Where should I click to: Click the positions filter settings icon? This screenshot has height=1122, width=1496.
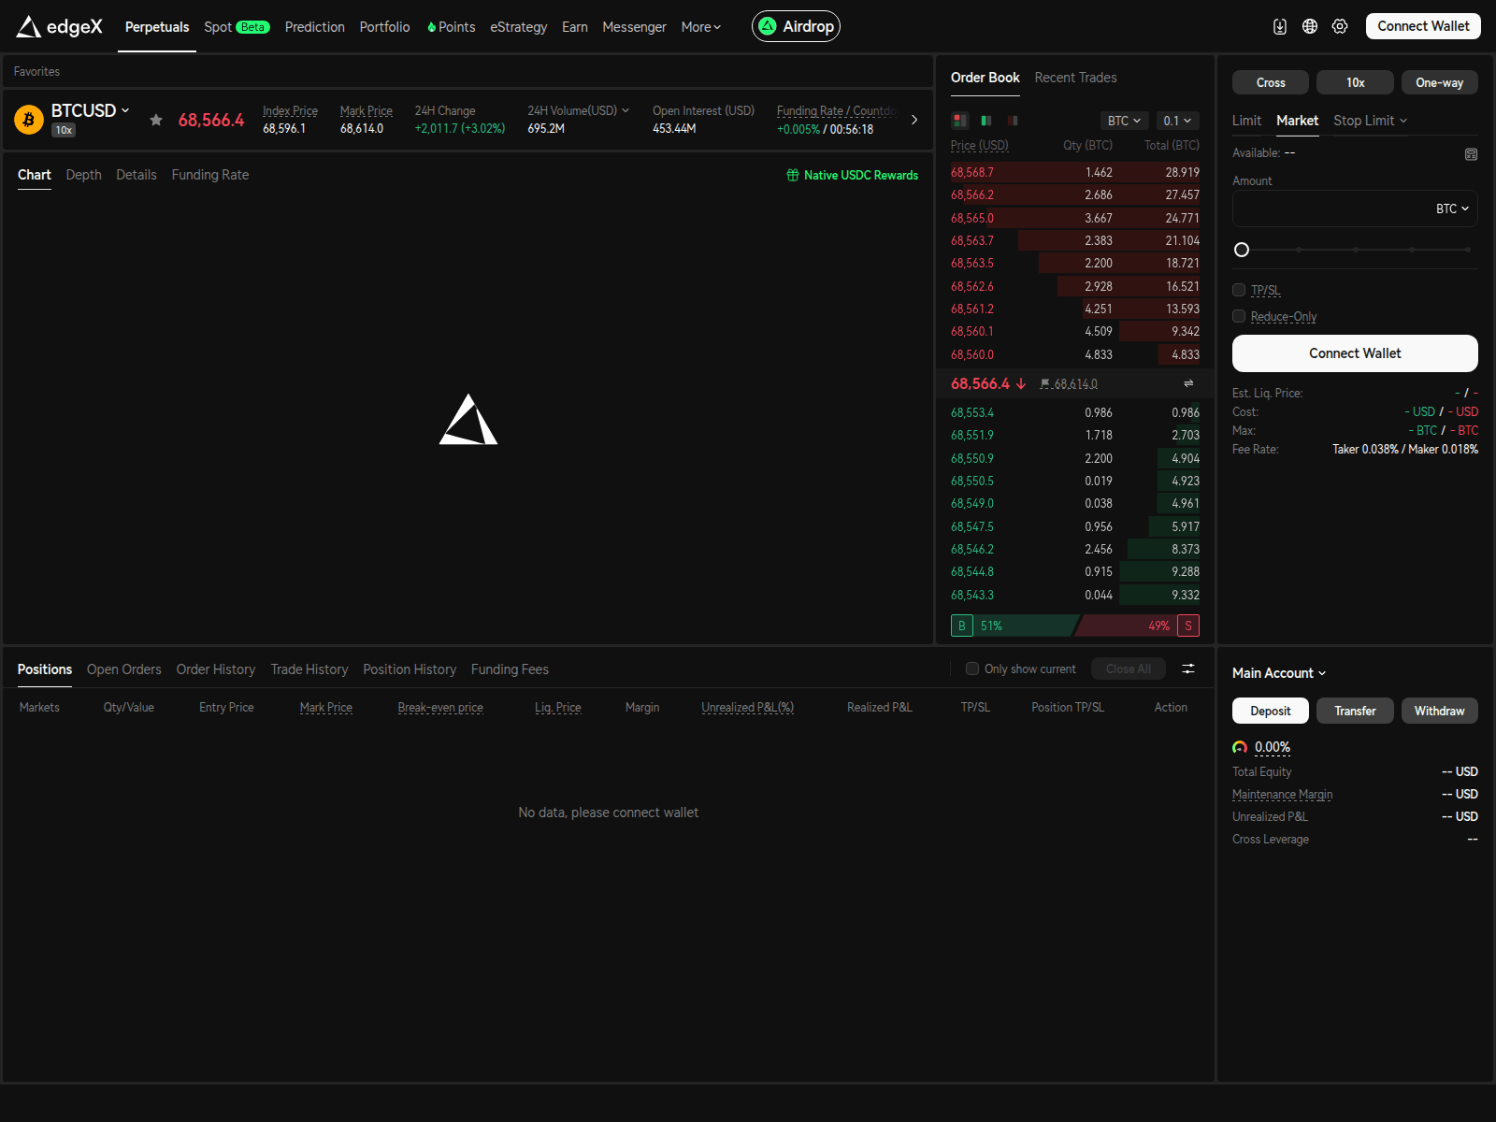(x=1188, y=669)
